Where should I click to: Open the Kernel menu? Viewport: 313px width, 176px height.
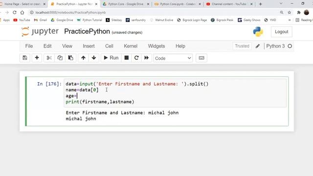pos(131,46)
